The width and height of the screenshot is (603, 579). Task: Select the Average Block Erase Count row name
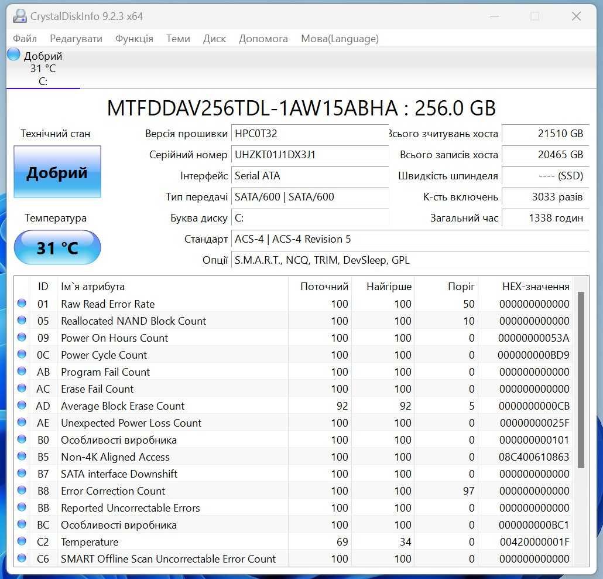123,406
